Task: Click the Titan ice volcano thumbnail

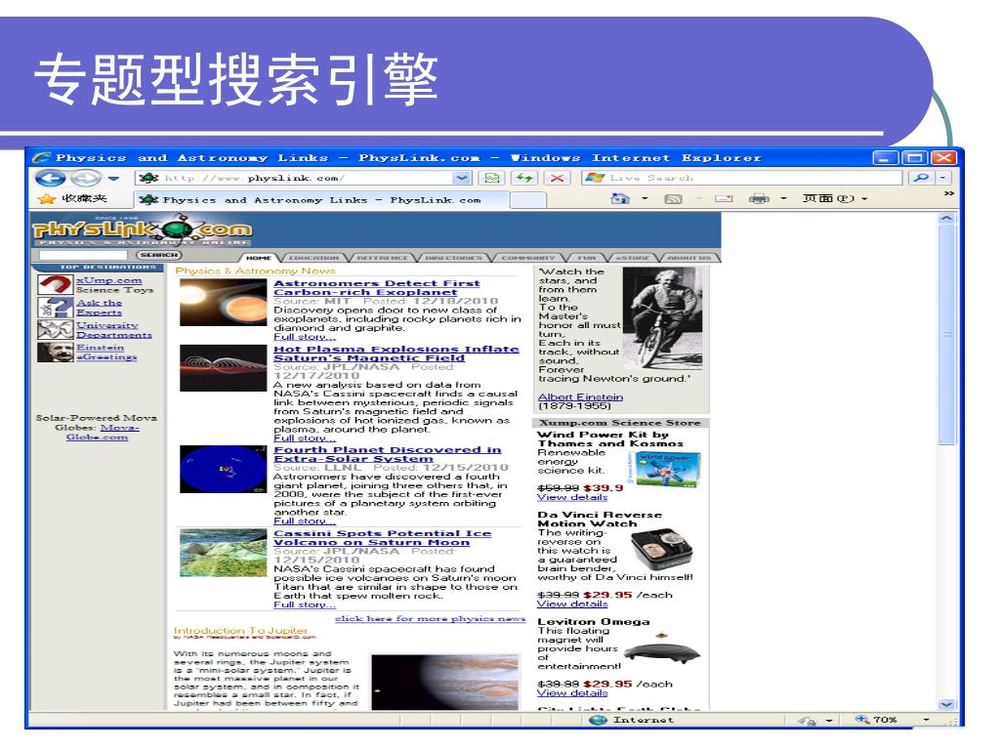Action: tap(223, 553)
